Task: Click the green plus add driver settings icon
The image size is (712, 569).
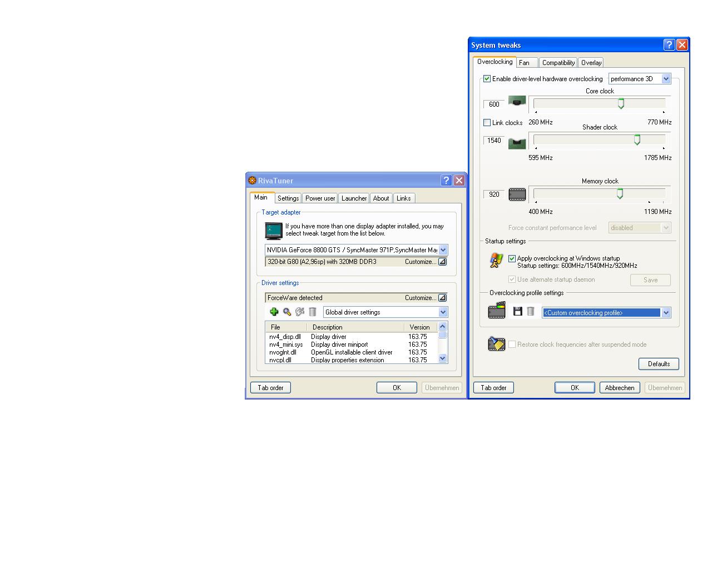Action: coord(274,312)
